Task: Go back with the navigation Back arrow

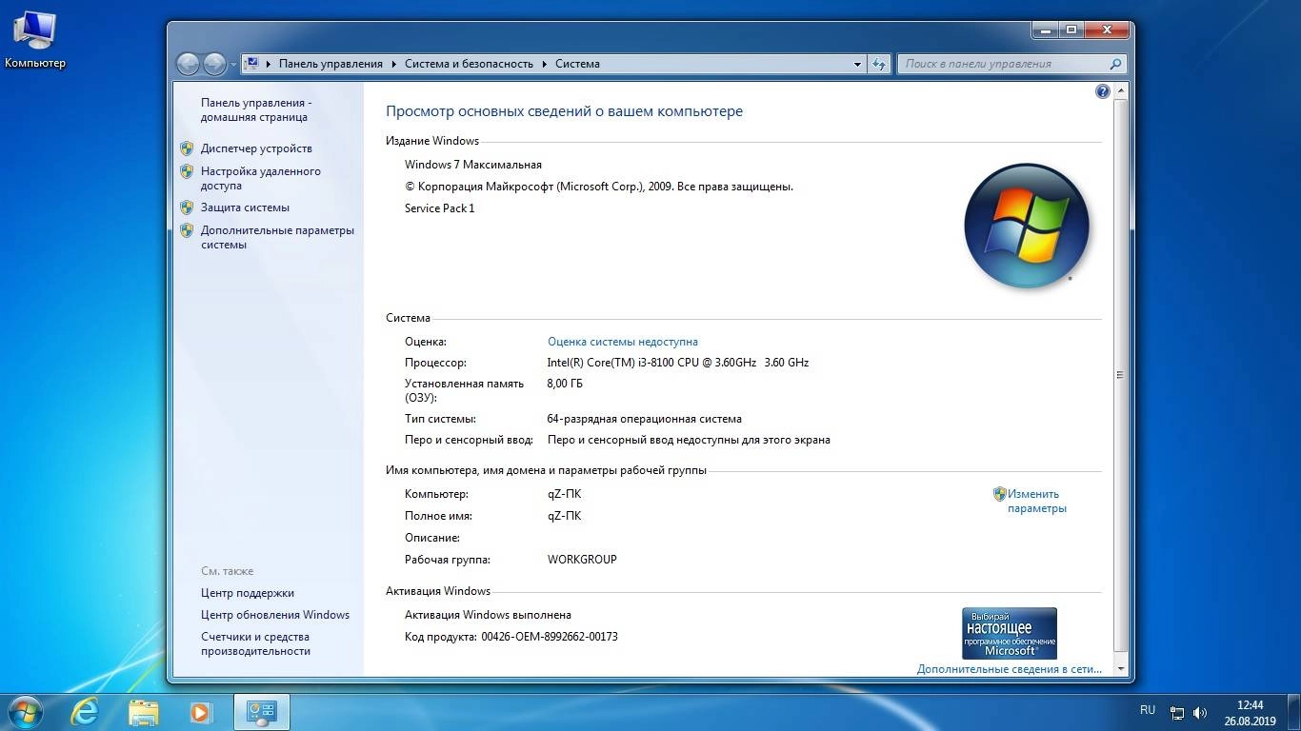Action: (x=188, y=64)
